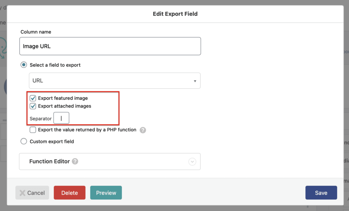This screenshot has height=211, width=349.
Task: Uncheck Export featured image
Action: point(33,98)
